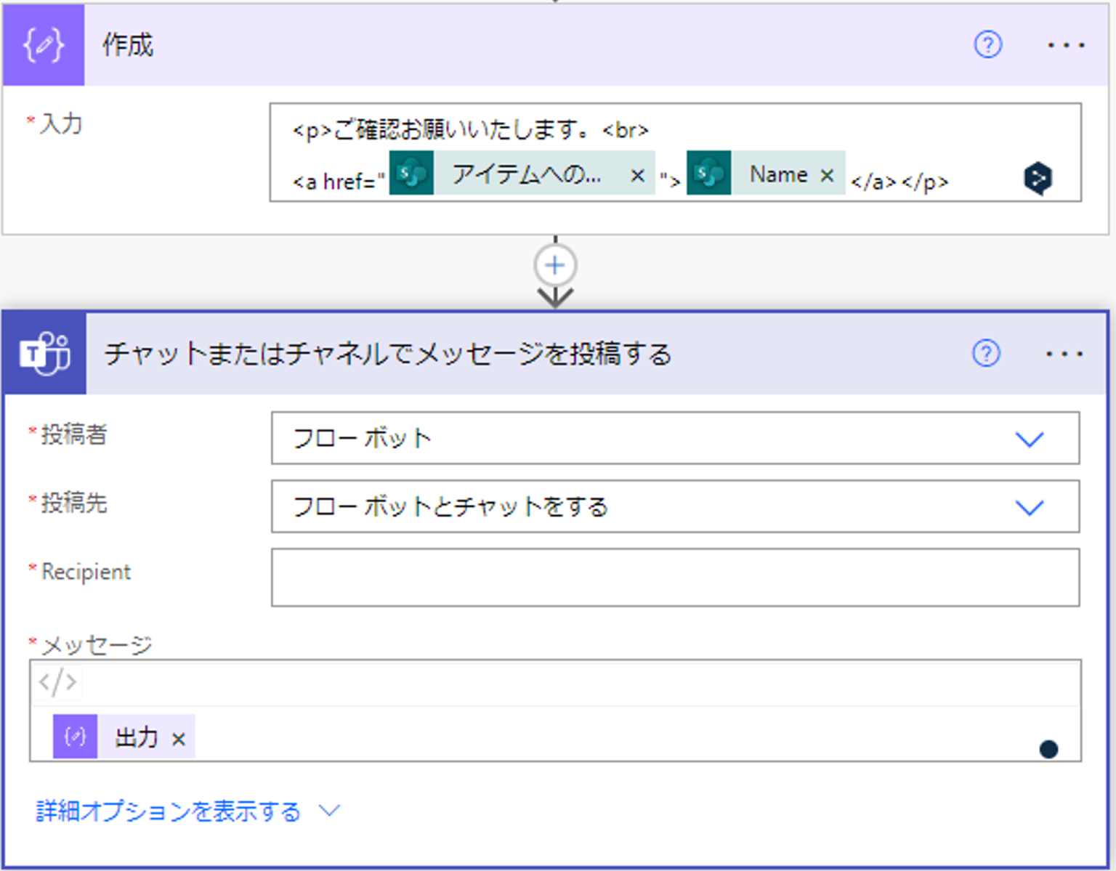Image resolution: width=1116 pixels, height=871 pixels.
Task: Select the Compose (作成) action icon
Action: tap(44, 45)
